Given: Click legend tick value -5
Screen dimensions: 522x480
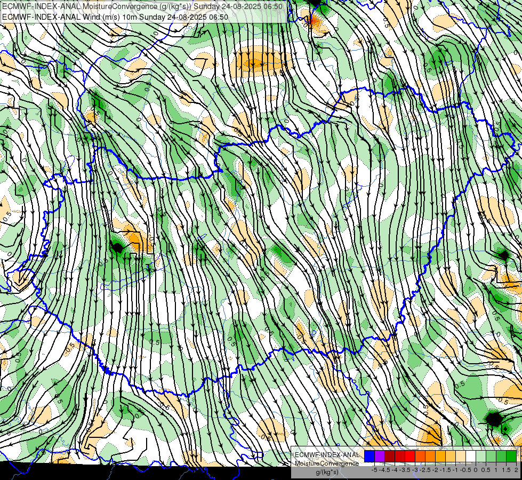Looking at the screenshot, I should click(374, 470).
